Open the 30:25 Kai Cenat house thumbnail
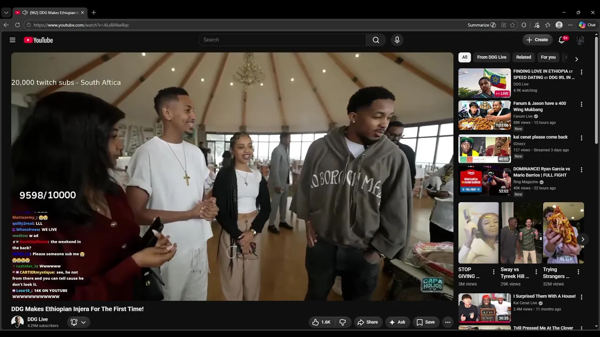 [x=485, y=308]
